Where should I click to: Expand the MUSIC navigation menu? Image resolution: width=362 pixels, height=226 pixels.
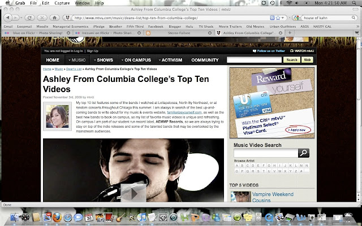(77, 60)
